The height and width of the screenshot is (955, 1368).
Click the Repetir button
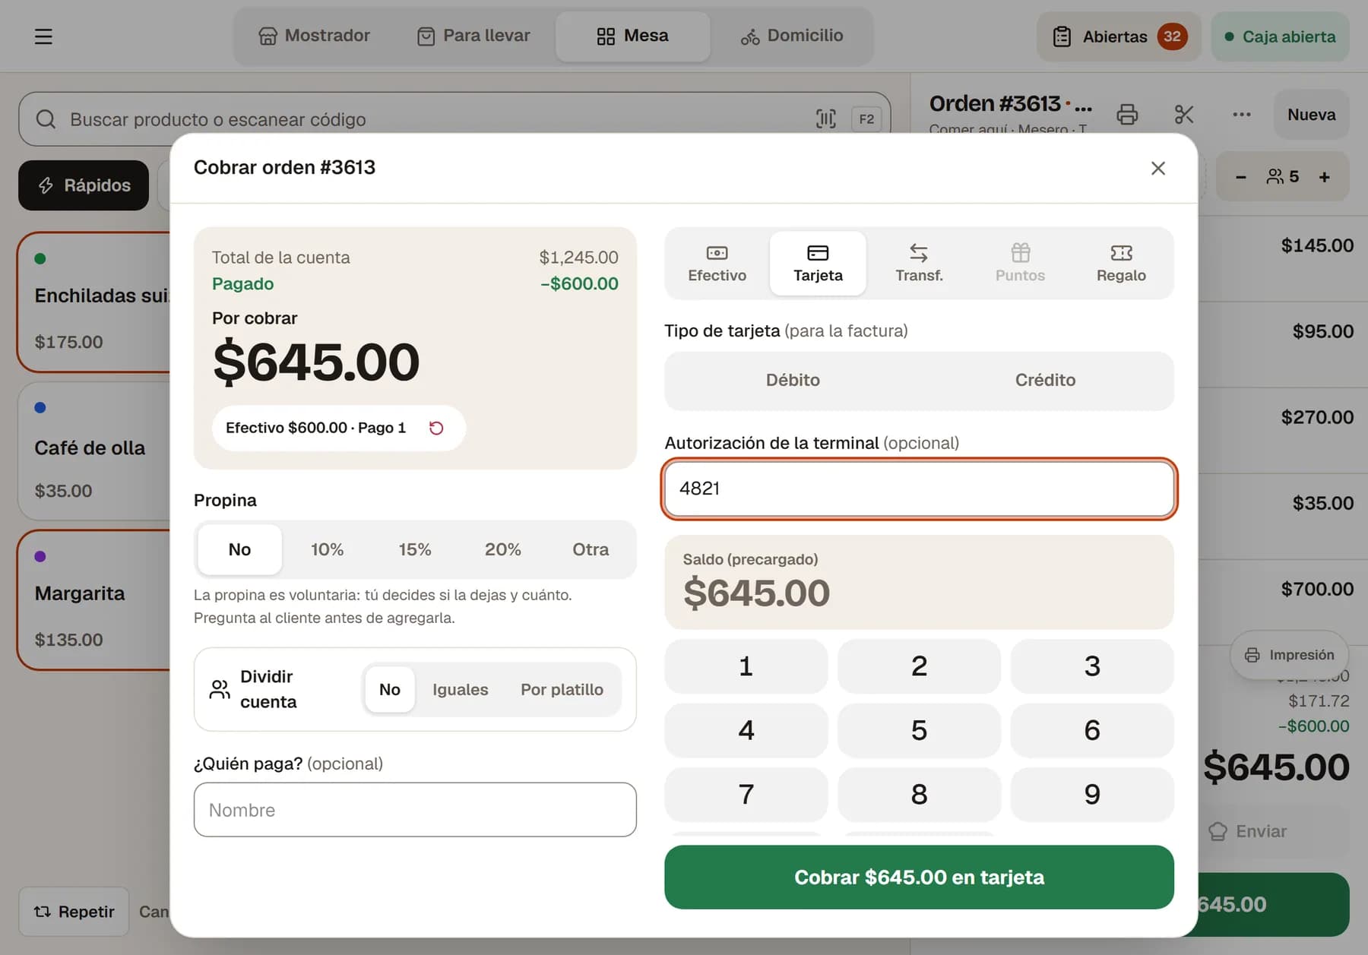(74, 912)
